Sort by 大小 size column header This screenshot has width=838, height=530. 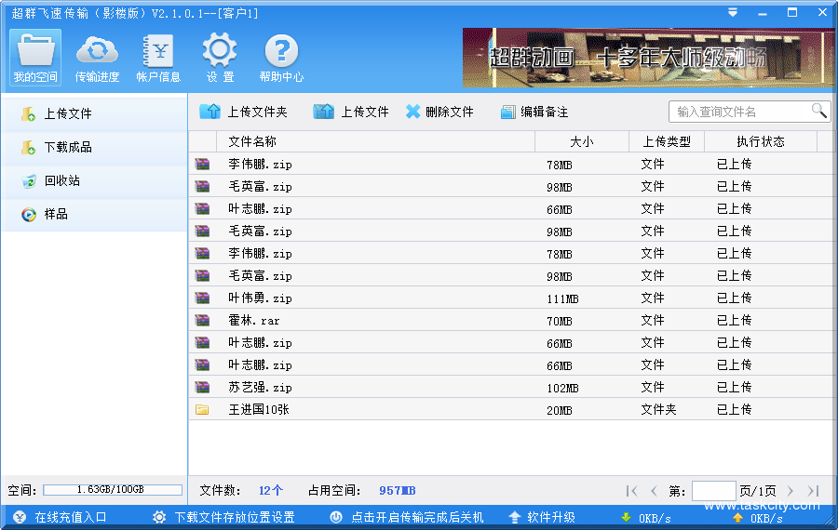581,141
